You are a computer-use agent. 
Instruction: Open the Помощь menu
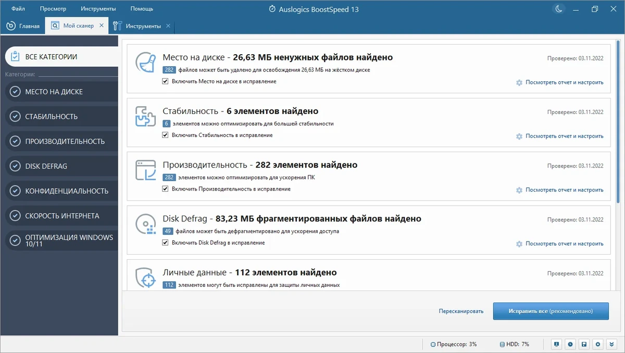click(142, 9)
